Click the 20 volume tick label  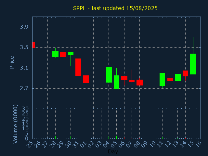25,119
